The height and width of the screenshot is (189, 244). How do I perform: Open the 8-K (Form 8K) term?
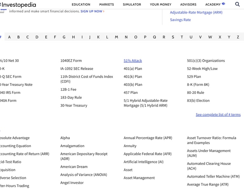pos(198,85)
